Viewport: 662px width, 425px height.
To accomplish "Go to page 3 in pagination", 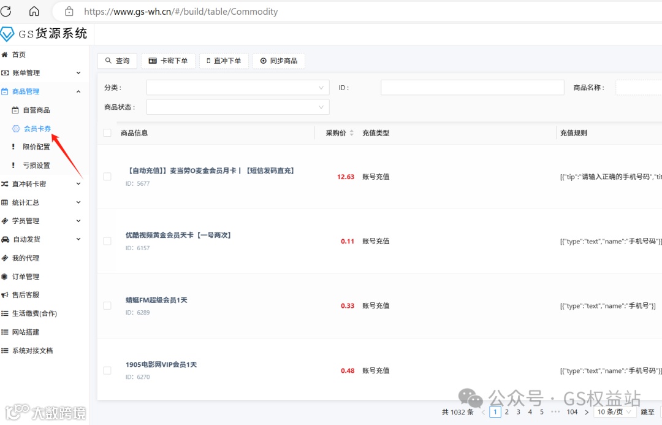I will coord(519,412).
